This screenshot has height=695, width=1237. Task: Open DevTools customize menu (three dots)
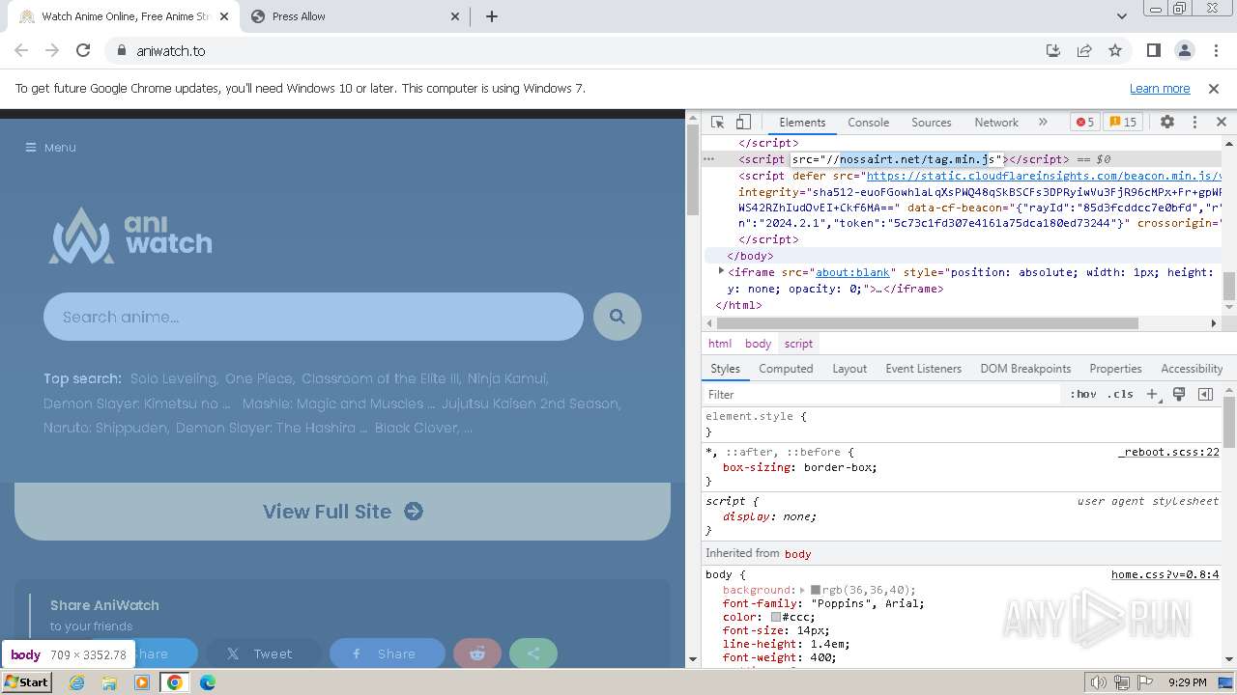pyautogui.click(x=1194, y=123)
